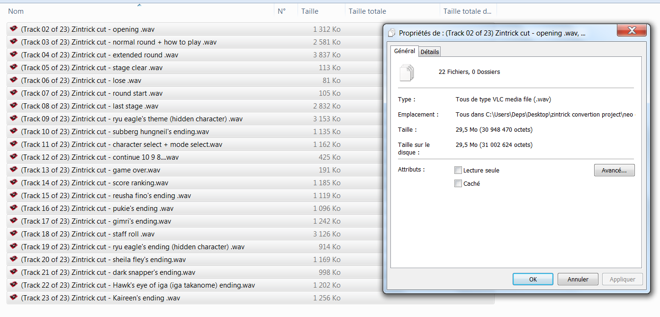Click VLC icon of Track 07 round start file
The image size is (660, 317).
[x=14, y=93]
